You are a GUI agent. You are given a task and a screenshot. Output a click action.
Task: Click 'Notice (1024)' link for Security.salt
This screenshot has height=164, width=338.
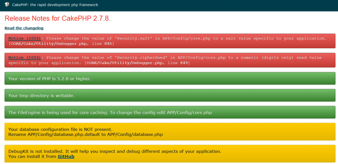[24, 38]
